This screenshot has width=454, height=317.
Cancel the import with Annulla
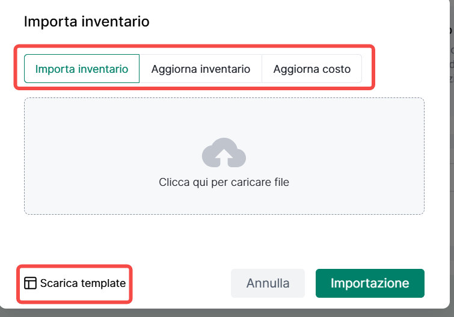tap(268, 283)
